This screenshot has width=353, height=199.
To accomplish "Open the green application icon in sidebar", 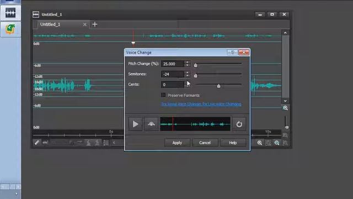I will tap(10, 29).
